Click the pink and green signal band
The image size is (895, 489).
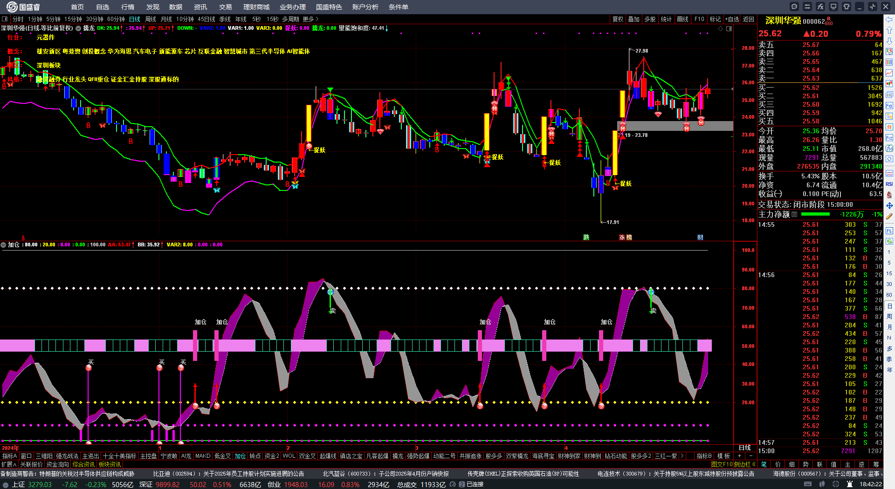click(x=356, y=346)
